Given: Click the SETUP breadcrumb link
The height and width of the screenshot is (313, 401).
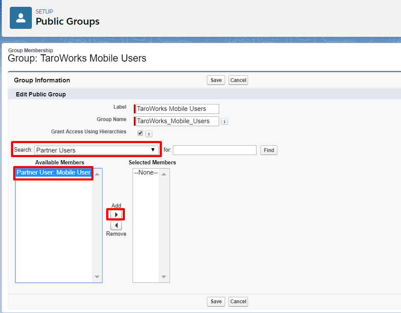Looking at the screenshot, I should pos(44,11).
